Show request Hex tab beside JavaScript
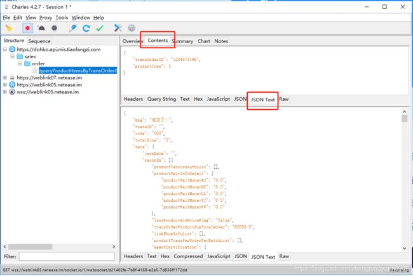 pos(198,99)
